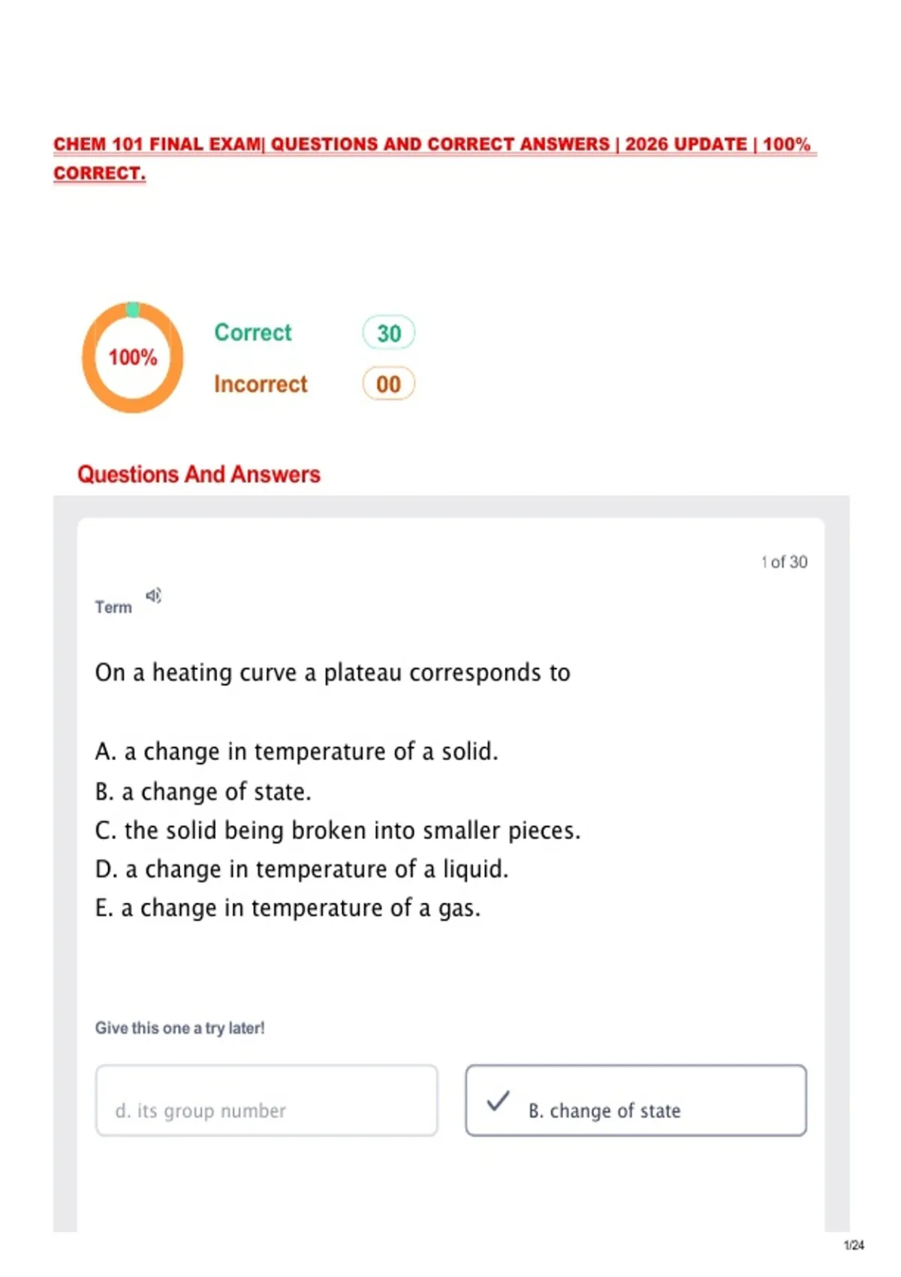Click the checkmark icon in answer B
The height and width of the screenshot is (1277, 901).
click(498, 1101)
